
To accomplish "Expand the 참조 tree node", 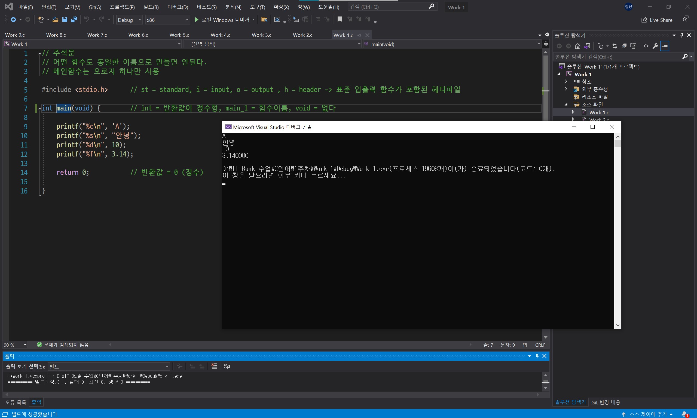I will click(x=566, y=81).
